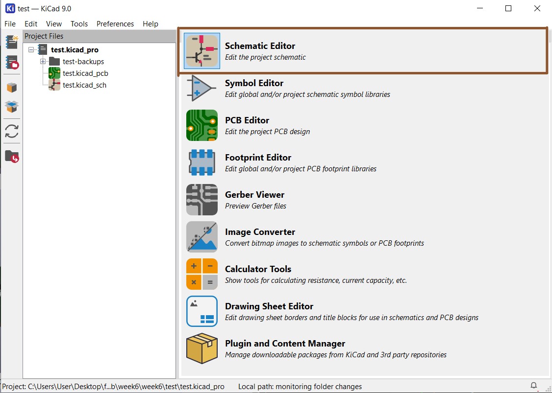Open the View menu
The width and height of the screenshot is (552, 393).
pyautogui.click(x=54, y=24)
